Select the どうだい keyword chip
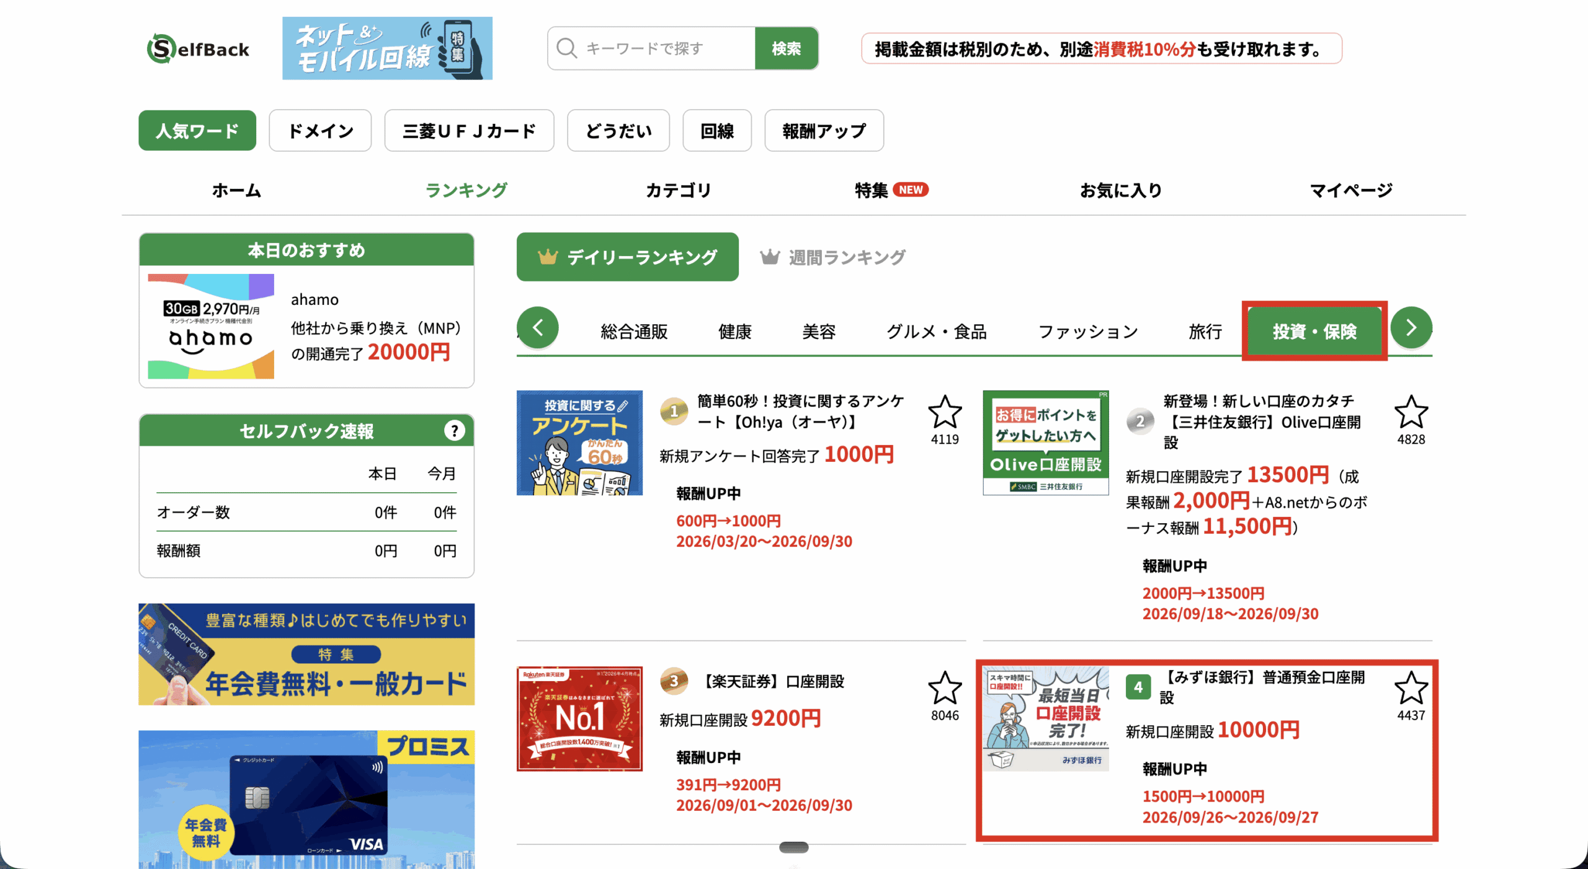Screen dimensions: 1588x869 [618, 131]
